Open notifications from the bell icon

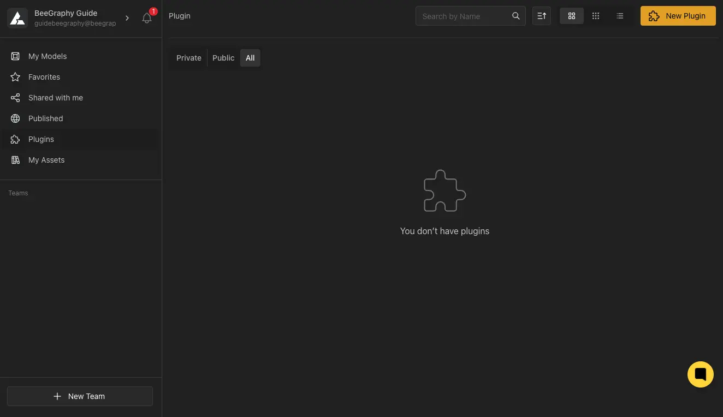pos(146,18)
